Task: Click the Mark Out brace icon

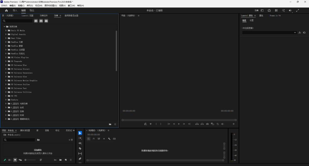Action: [x=161, y=124]
